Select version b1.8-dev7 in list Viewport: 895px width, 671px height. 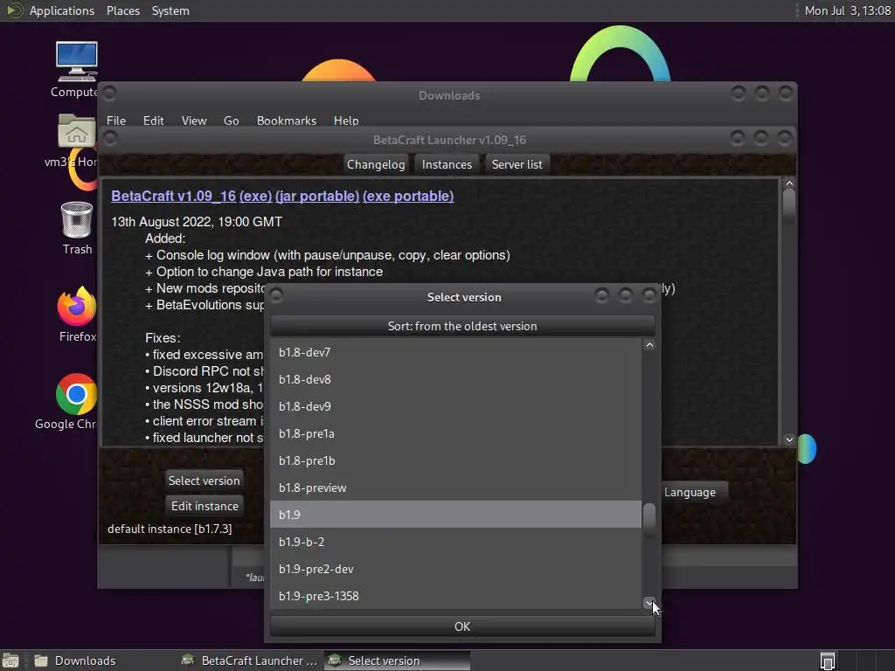[x=455, y=352]
